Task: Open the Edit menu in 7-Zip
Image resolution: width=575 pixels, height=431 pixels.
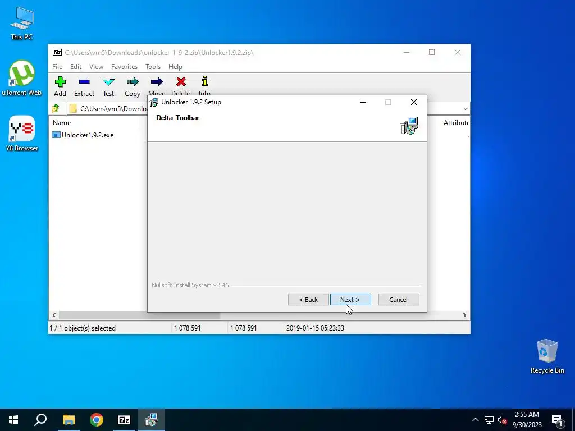Action: pos(76,67)
